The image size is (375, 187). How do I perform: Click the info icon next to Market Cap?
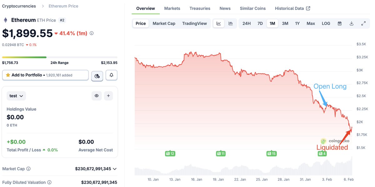(28, 169)
